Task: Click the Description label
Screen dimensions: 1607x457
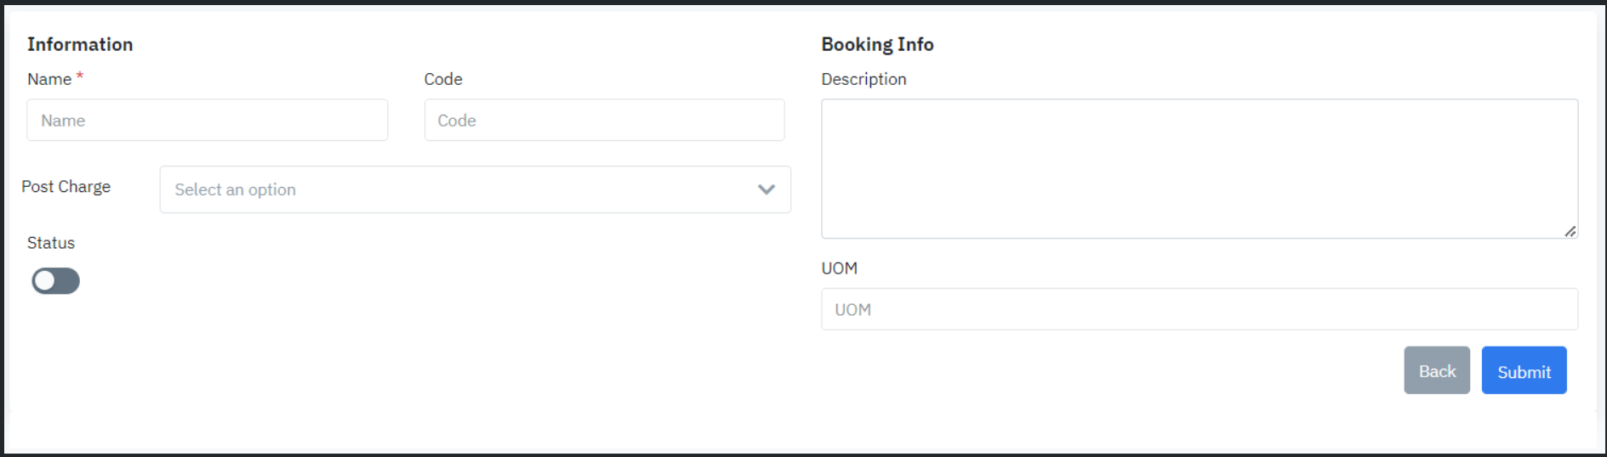Action: click(863, 79)
